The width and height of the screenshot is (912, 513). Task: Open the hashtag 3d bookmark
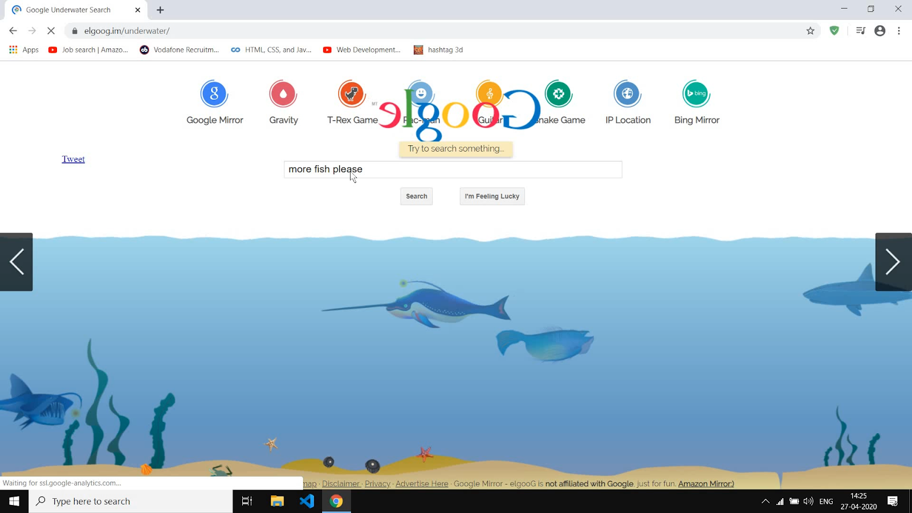coord(438,50)
